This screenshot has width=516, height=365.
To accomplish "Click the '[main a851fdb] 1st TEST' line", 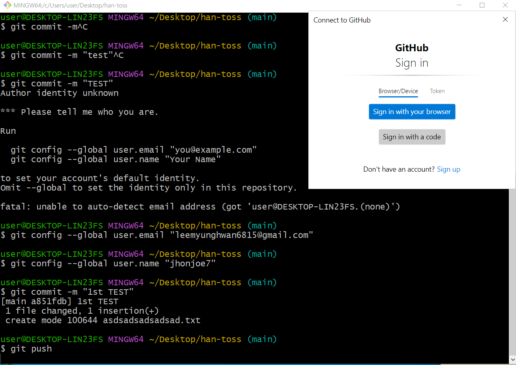I will click(60, 301).
